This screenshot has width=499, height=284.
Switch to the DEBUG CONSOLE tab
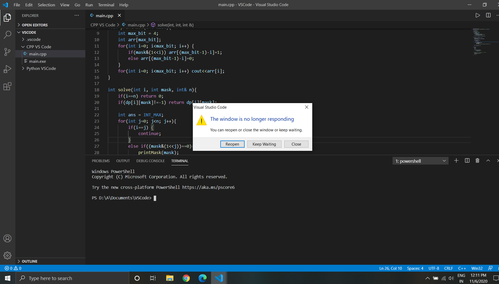[150, 161]
